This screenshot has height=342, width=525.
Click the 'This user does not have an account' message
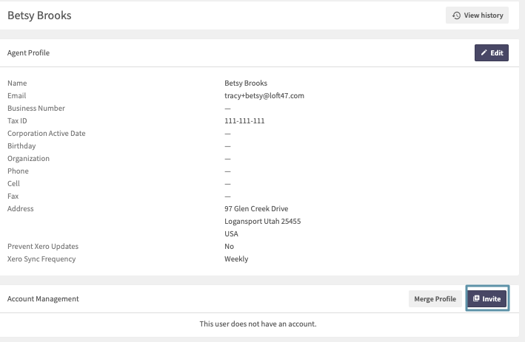[x=258, y=324]
